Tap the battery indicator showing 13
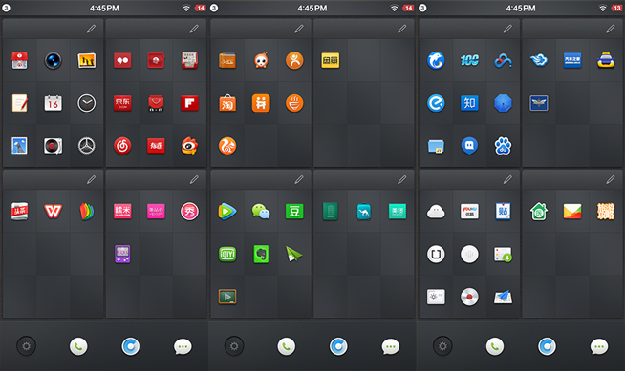 (616, 8)
